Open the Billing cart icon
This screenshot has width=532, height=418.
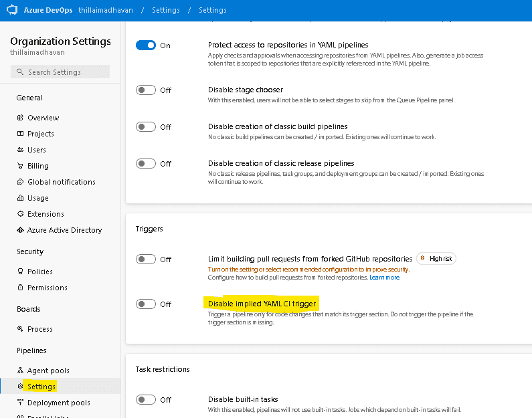(20, 166)
